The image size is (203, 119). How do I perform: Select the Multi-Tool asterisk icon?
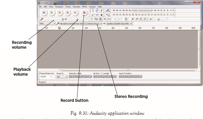(101, 15)
